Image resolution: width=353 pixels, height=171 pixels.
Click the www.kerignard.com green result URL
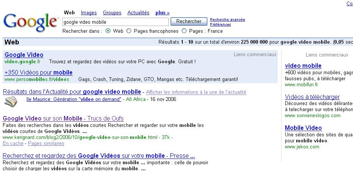tap(80, 137)
